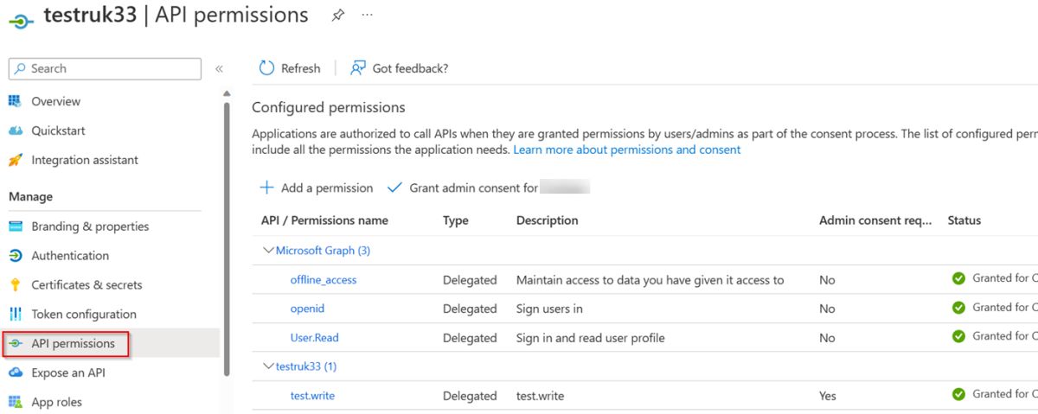Click 'Sign users in' description cell

[x=549, y=309]
